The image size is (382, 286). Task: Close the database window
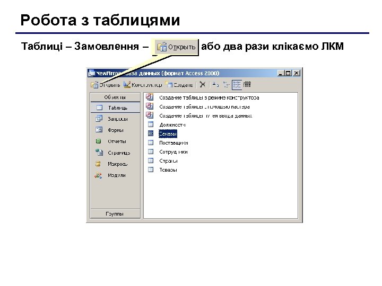(x=296, y=73)
